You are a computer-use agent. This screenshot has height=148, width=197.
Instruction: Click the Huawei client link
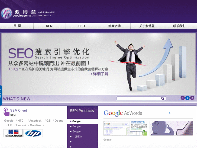tap(21, 125)
